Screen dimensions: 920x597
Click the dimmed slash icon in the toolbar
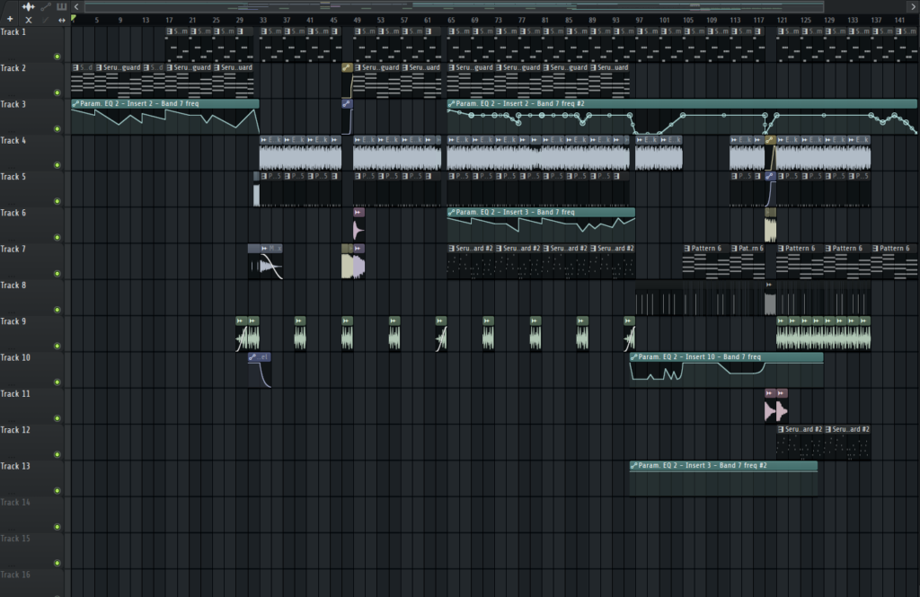coord(45,19)
